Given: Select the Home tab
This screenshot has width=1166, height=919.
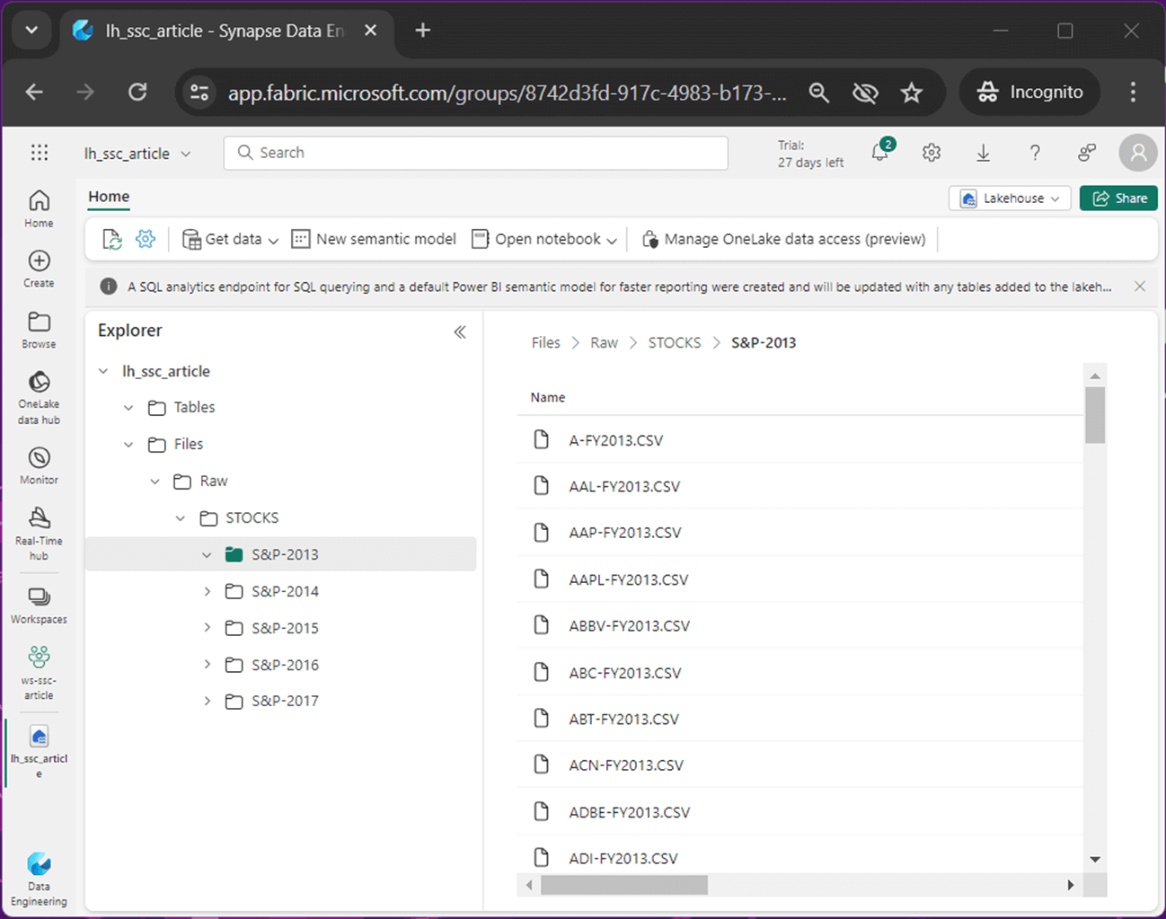Looking at the screenshot, I should coord(109,197).
